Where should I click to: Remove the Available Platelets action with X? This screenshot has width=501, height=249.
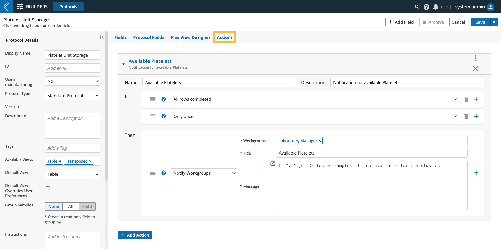[x=476, y=68]
